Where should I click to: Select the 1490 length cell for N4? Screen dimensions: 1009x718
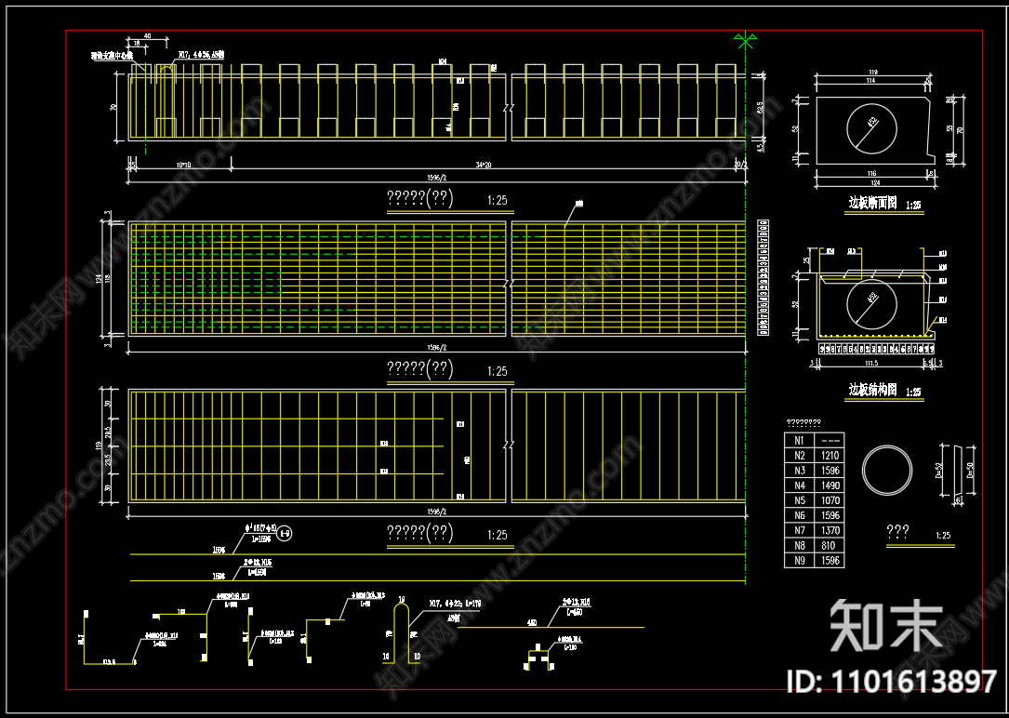[x=830, y=485]
